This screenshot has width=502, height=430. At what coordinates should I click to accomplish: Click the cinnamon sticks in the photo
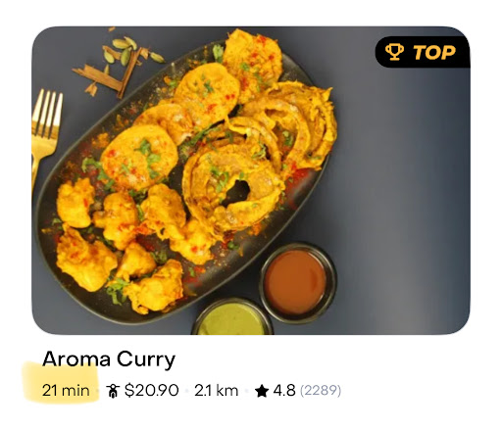[x=108, y=75]
